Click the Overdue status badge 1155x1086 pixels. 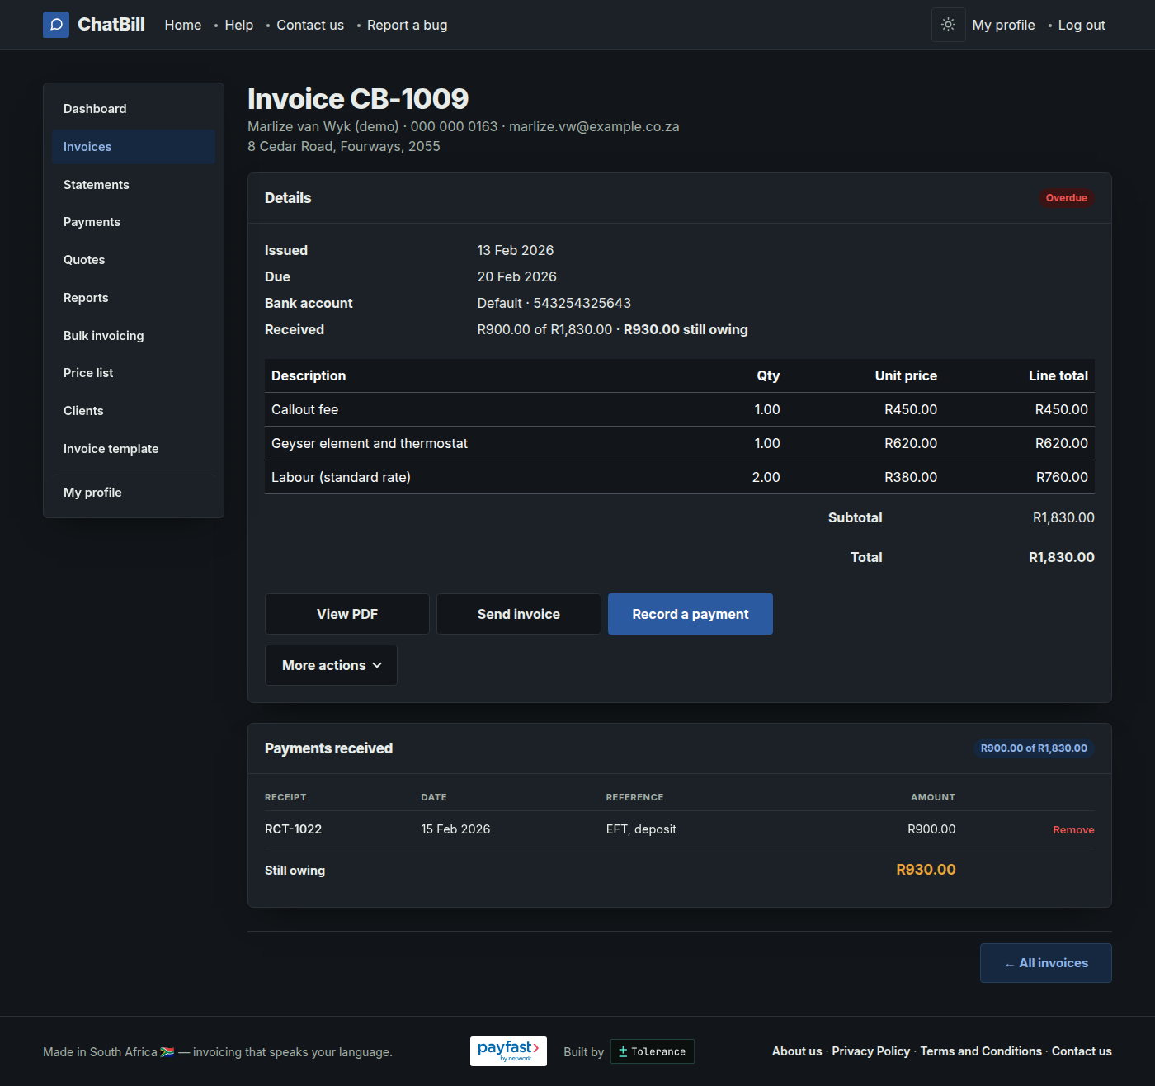click(1066, 198)
